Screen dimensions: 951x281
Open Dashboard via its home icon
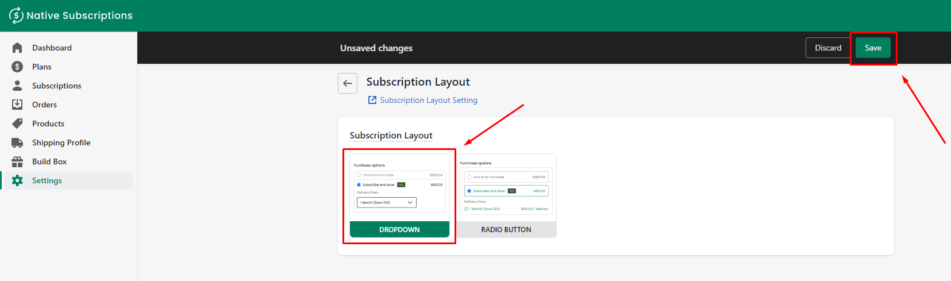tap(17, 48)
